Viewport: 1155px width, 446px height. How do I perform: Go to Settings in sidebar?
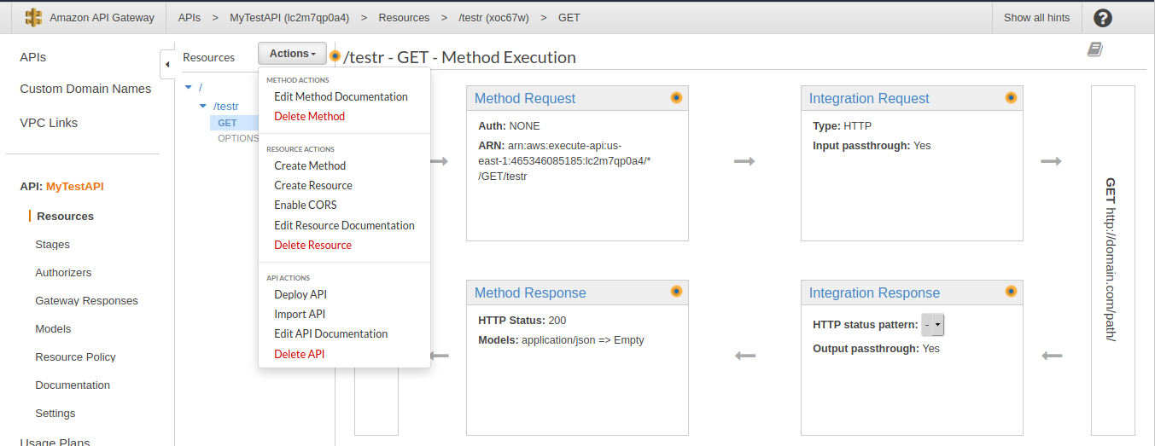(x=55, y=413)
